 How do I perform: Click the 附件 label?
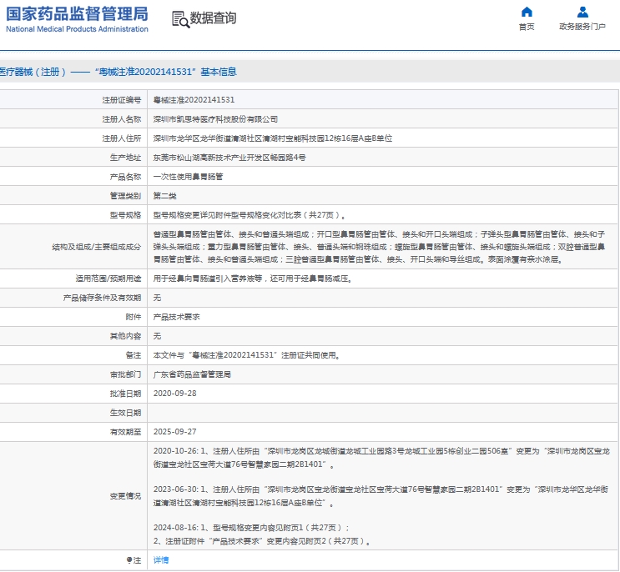point(134,317)
